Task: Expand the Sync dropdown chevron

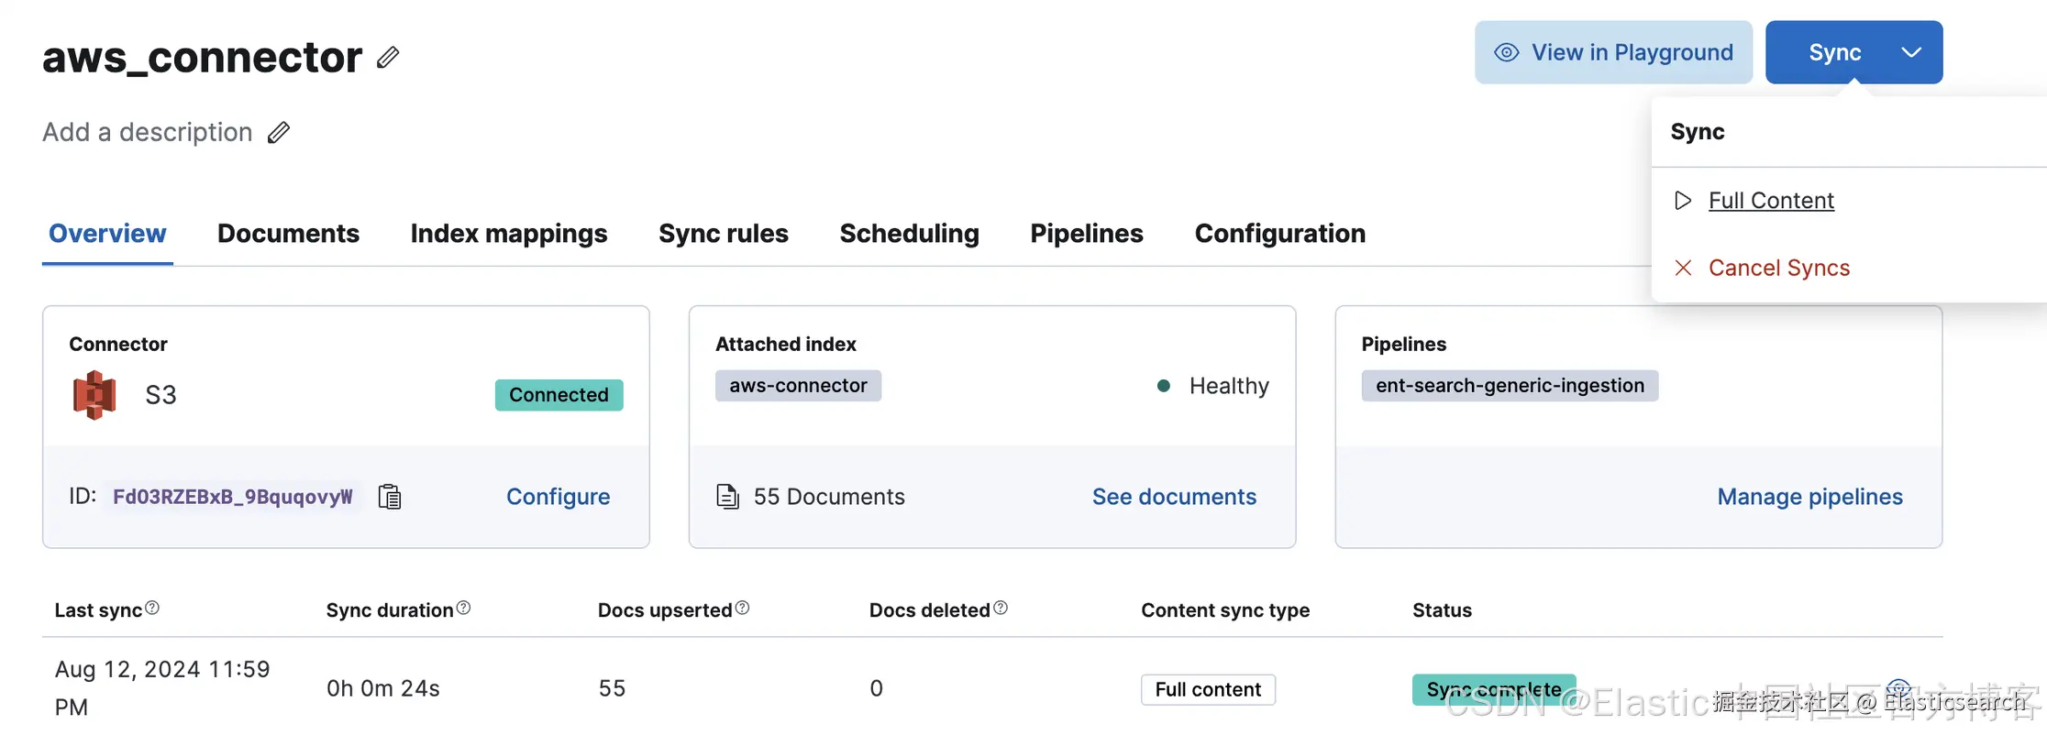Action: [x=1911, y=52]
